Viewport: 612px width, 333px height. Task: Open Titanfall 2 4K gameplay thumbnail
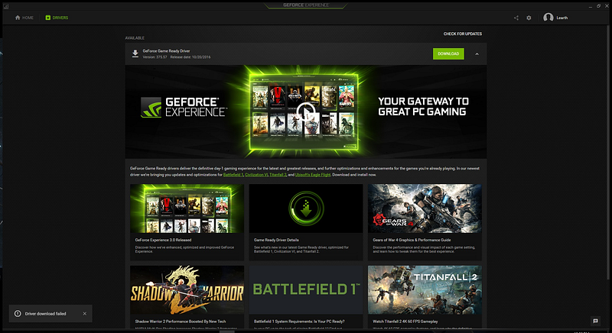425,289
